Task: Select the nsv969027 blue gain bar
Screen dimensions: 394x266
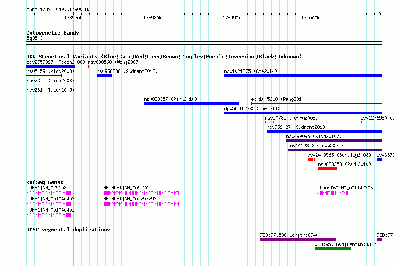Action: click(x=324, y=131)
